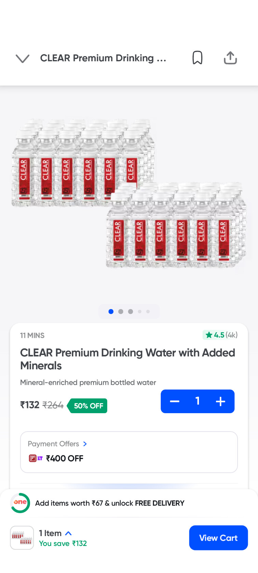Image resolution: width=258 pixels, height=573 pixels.
Task: Open cart item thumbnail
Action: [x=22, y=538]
